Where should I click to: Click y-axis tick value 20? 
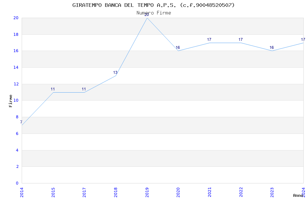pyautogui.click(x=16, y=18)
